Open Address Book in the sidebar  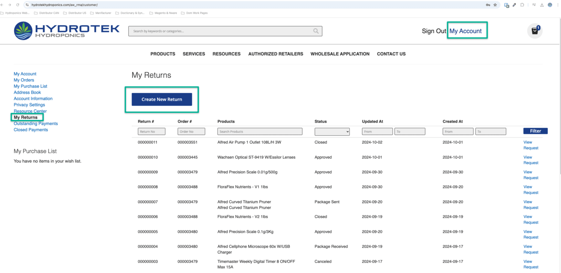coord(27,92)
